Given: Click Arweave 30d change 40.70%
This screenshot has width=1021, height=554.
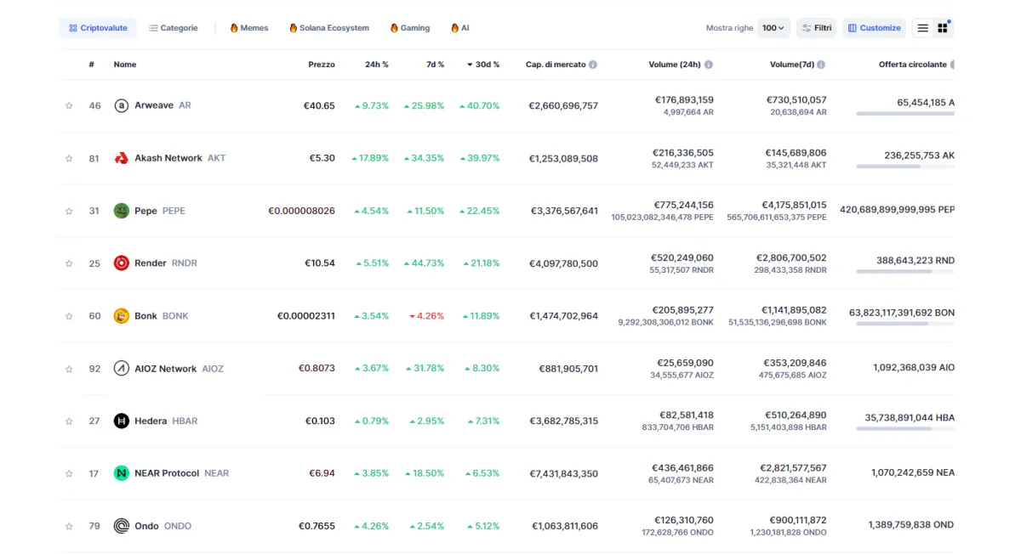Looking at the screenshot, I should pyautogui.click(x=480, y=105).
